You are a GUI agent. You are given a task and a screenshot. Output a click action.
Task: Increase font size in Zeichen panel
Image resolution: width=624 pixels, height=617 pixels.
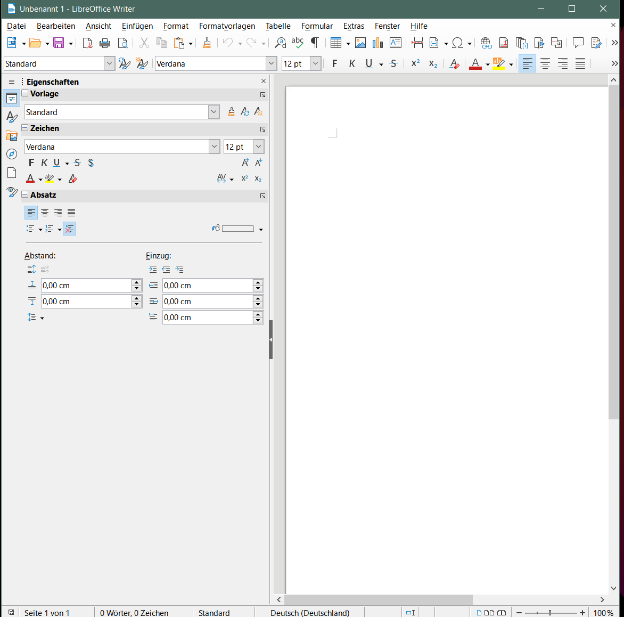pyautogui.click(x=245, y=163)
